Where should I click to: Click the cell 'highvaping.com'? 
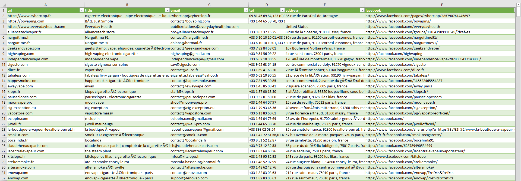pos(46,54)
